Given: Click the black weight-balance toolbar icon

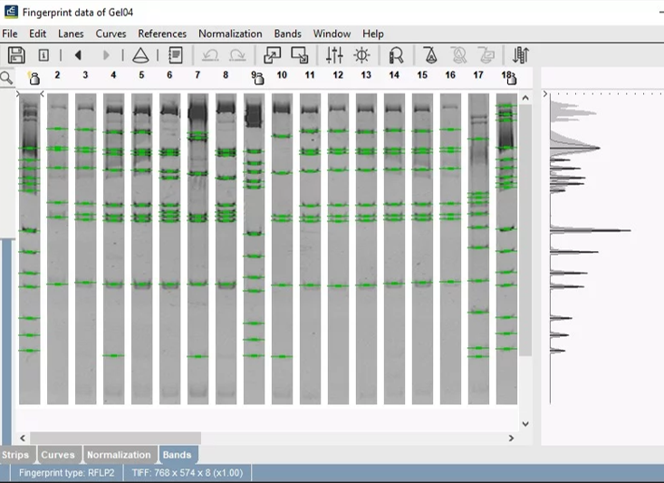Looking at the screenshot, I should 430,55.
